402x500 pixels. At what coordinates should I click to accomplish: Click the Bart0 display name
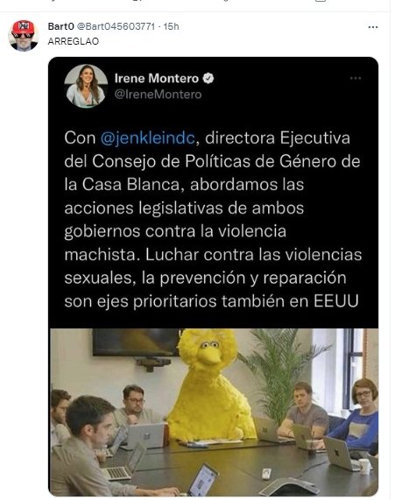coord(60,26)
